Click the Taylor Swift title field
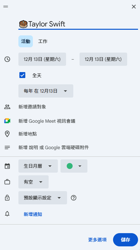This screenshot has height=250, width=140. 78,24
